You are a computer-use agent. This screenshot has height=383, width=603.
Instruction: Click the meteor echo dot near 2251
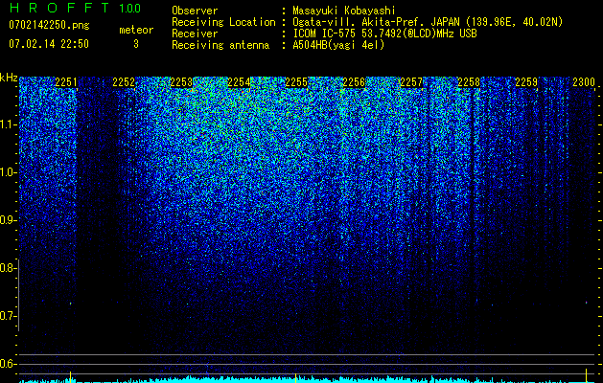click(71, 304)
